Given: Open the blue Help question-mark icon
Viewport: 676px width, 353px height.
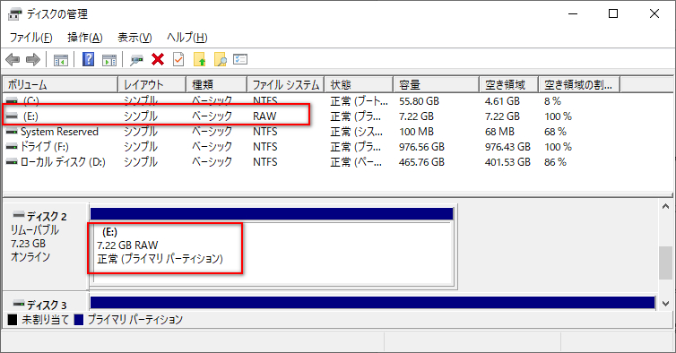Looking at the screenshot, I should click(x=89, y=59).
